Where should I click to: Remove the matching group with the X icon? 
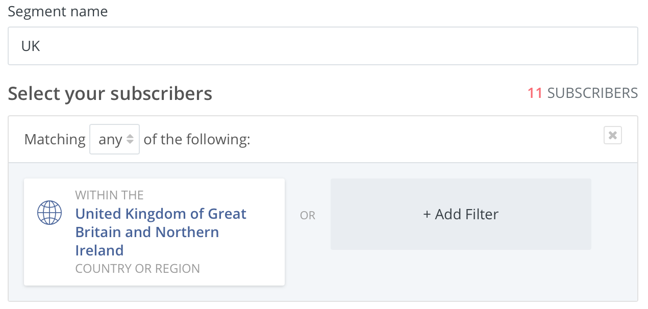point(612,135)
